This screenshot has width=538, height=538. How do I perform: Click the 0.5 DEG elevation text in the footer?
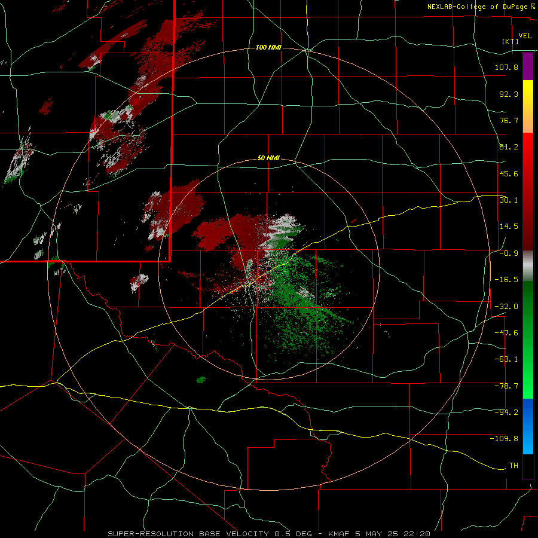(293, 534)
